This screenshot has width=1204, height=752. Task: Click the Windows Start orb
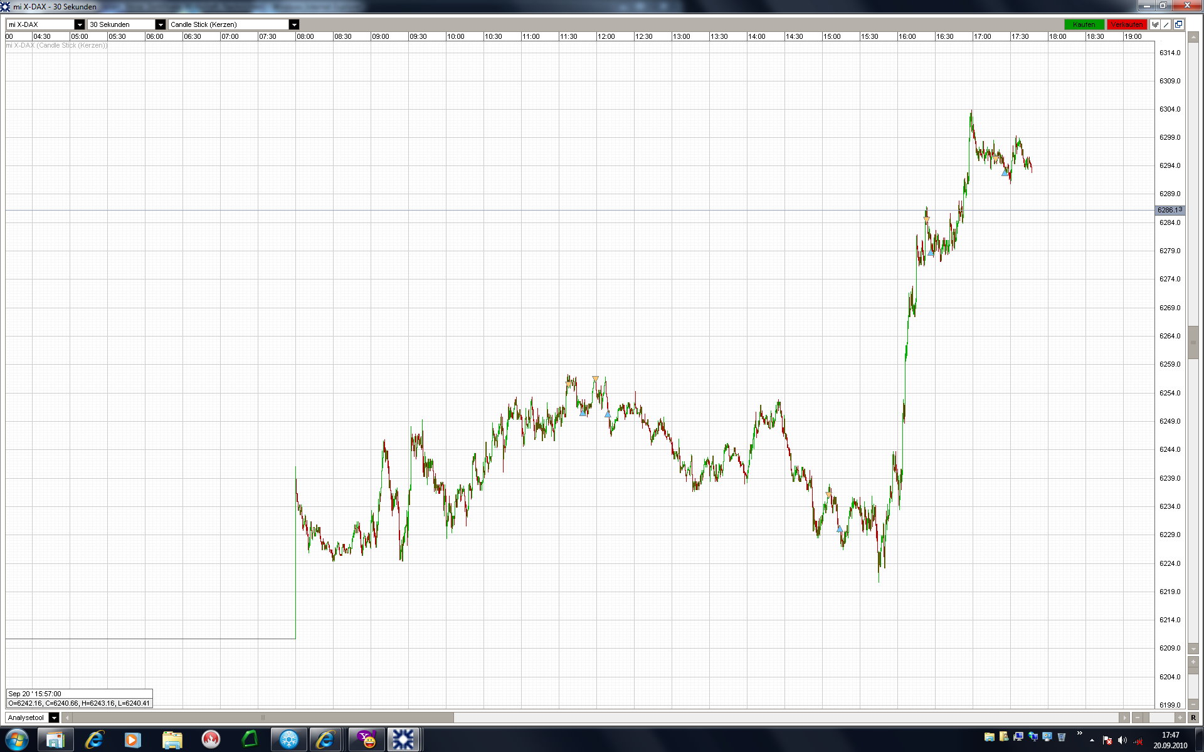tap(17, 740)
